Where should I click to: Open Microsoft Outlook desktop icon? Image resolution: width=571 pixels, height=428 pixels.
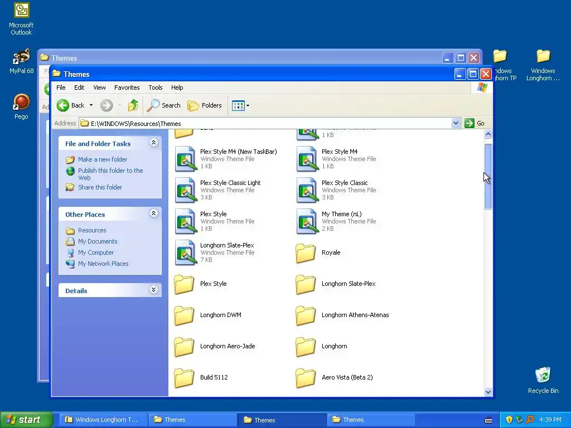pyautogui.click(x=21, y=19)
